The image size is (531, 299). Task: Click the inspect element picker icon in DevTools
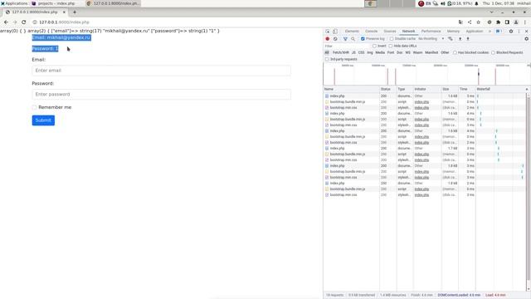coord(328,32)
